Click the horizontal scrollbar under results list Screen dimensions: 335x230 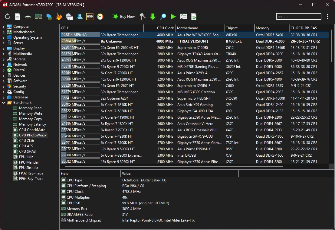click(174, 166)
